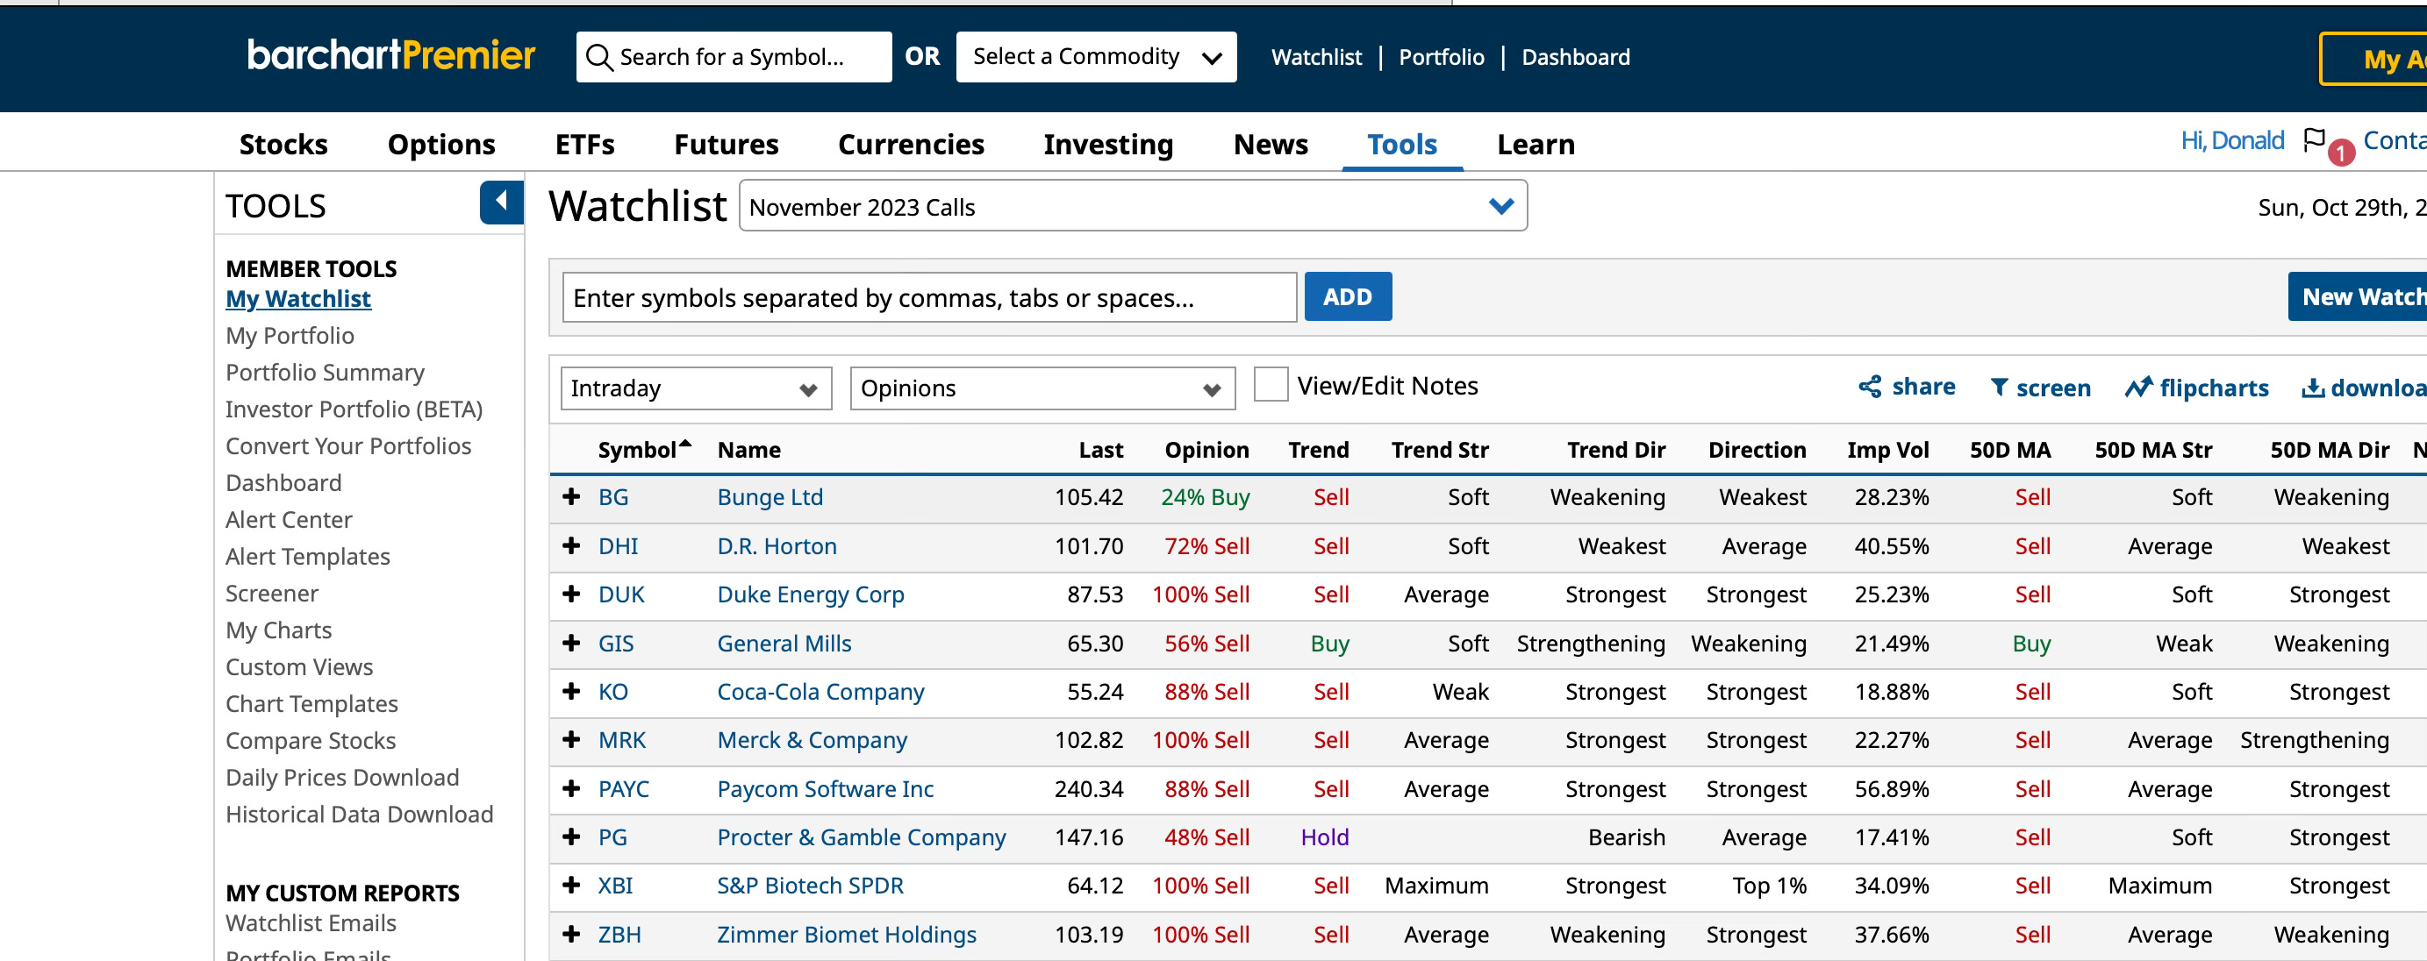Click the ADD button
Screen dimensions: 2427x961
(1347, 296)
